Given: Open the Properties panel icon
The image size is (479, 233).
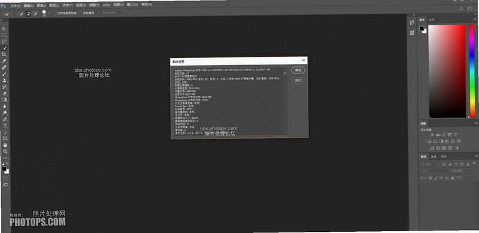Looking at the screenshot, I should point(412,32).
